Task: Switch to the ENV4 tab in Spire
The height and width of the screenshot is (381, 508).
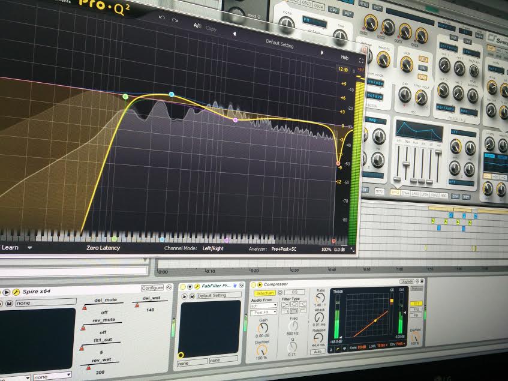Action: (x=405, y=193)
